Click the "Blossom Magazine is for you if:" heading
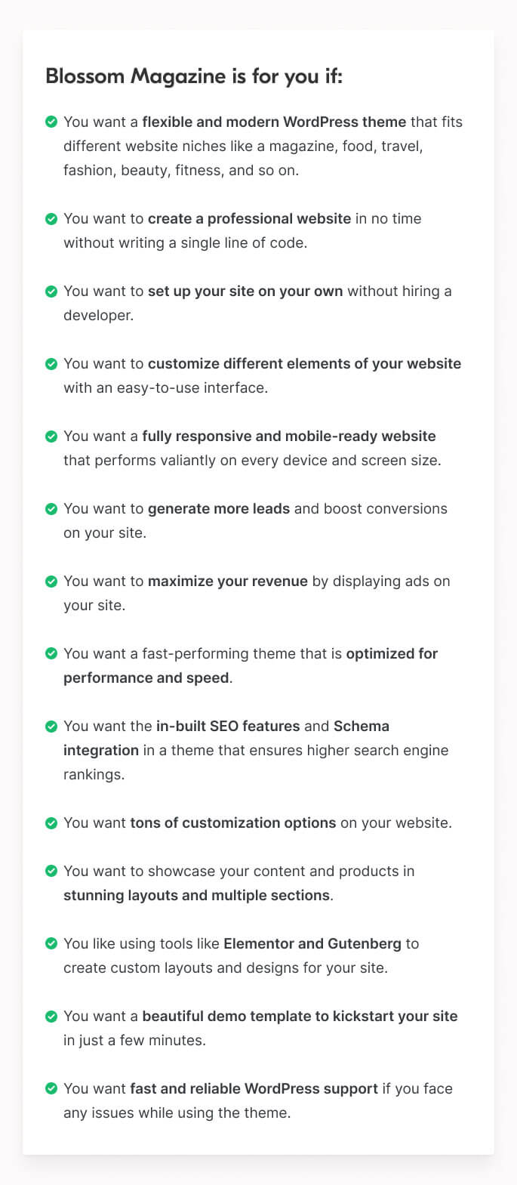Screen dimensions: 517x1185 coord(194,76)
